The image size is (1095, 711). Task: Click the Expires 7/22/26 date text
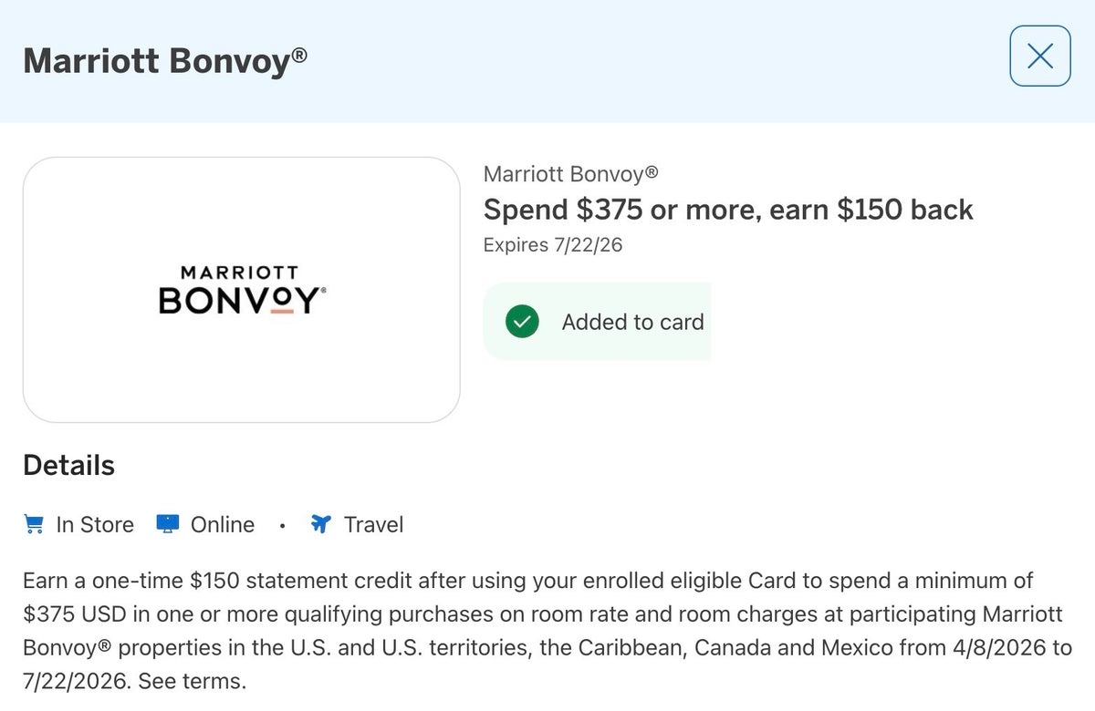[x=551, y=244]
